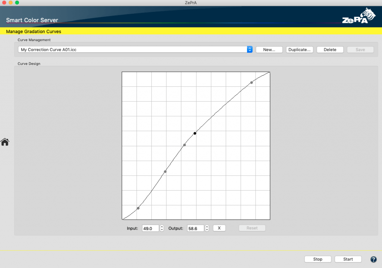
Task: Increment the Output value stepper
Action: tap(206, 226)
